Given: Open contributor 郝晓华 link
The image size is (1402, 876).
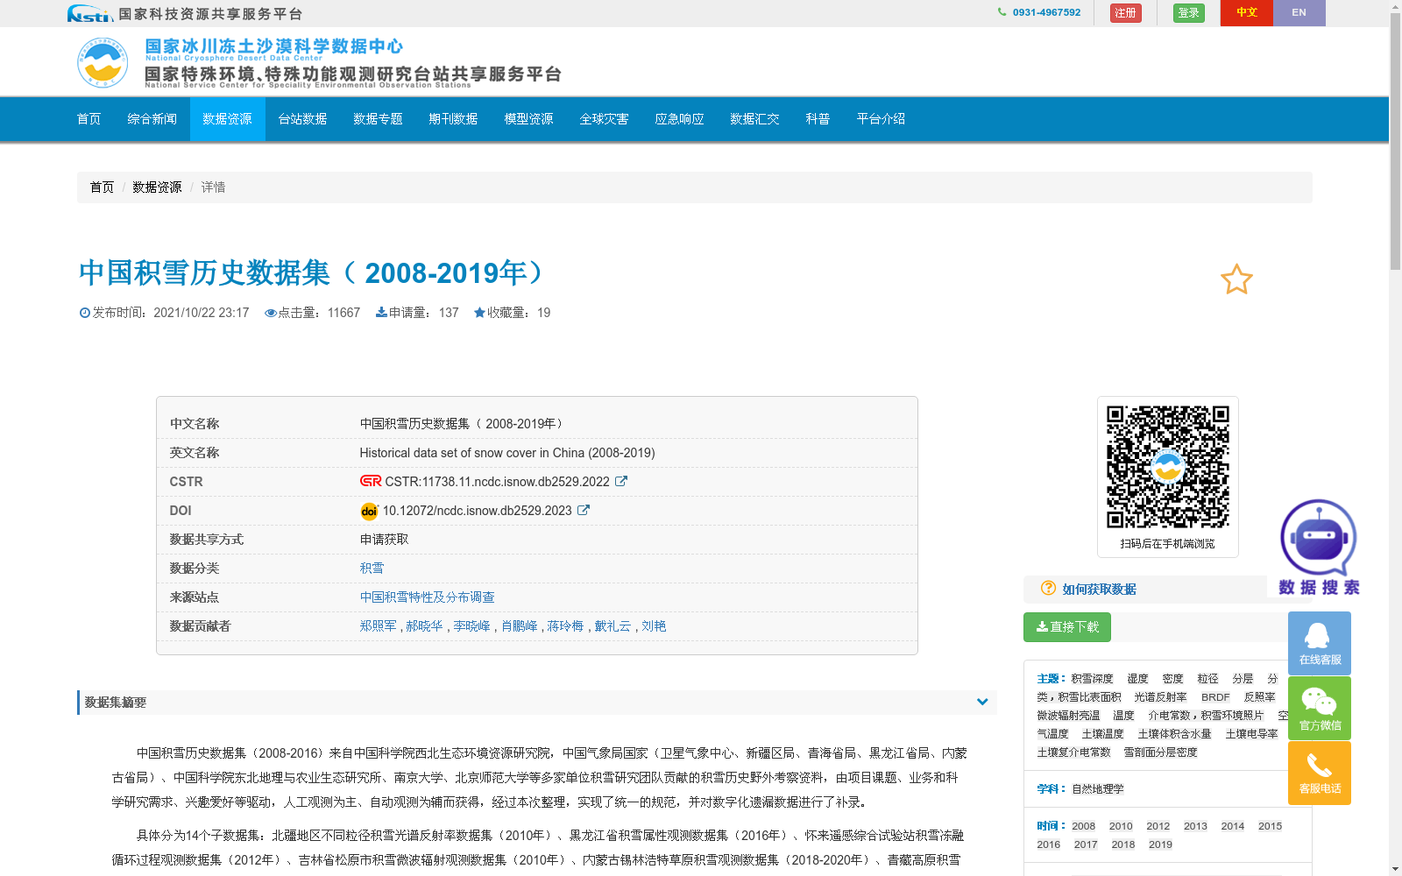Looking at the screenshot, I should pos(425,626).
